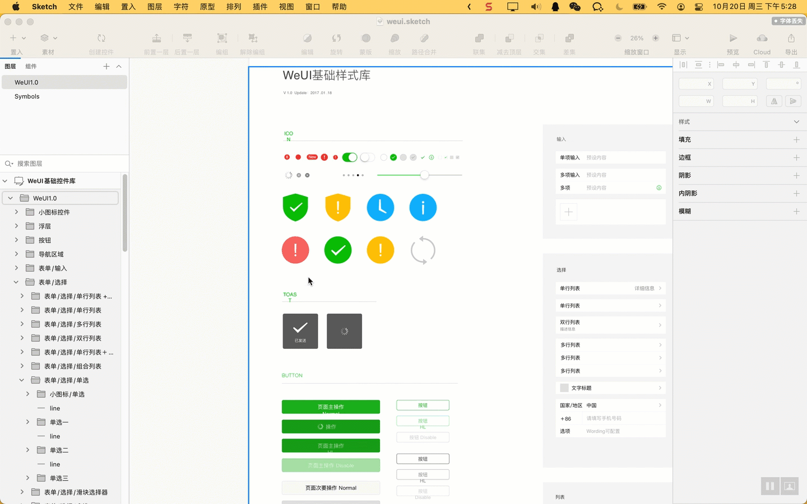Viewport: 807px width, 504px height.
Task: Add an inner shadow with 内阴影 plus
Action: click(796, 193)
